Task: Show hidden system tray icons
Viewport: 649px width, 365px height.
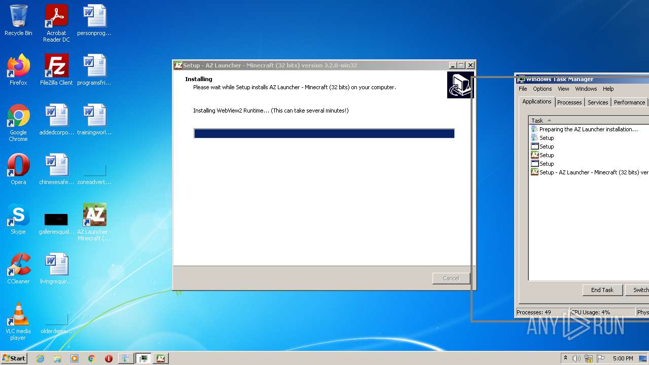Action: click(x=565, y=358)
